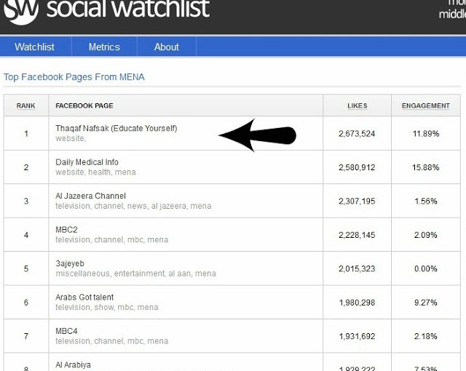466x371 pixels.
Task: Click the tags under MBC2
Action: click(111, 239)
